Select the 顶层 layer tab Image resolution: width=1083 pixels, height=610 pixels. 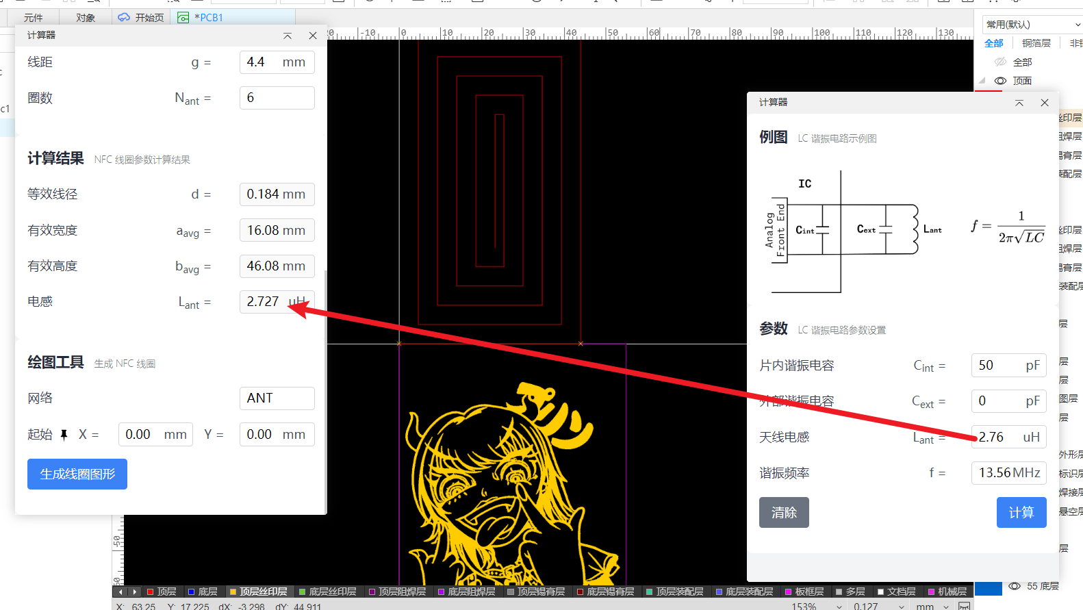click(x=162, y=592)
